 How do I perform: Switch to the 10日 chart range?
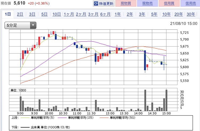(x=57, y=14)
